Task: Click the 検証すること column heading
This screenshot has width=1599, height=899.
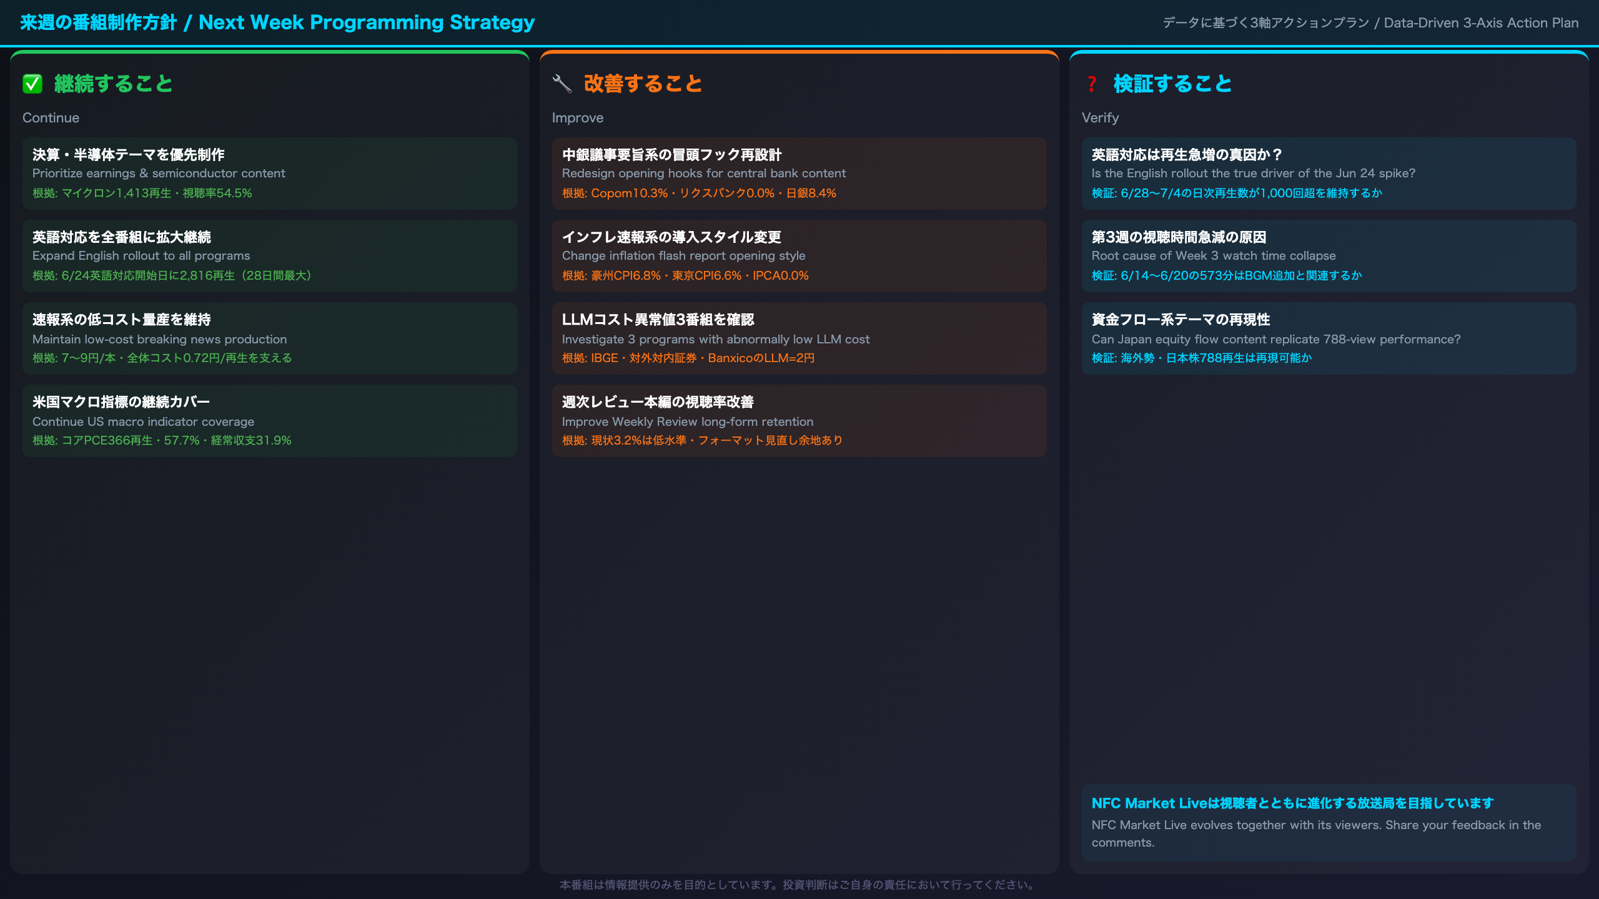Action: [1173, 84]
